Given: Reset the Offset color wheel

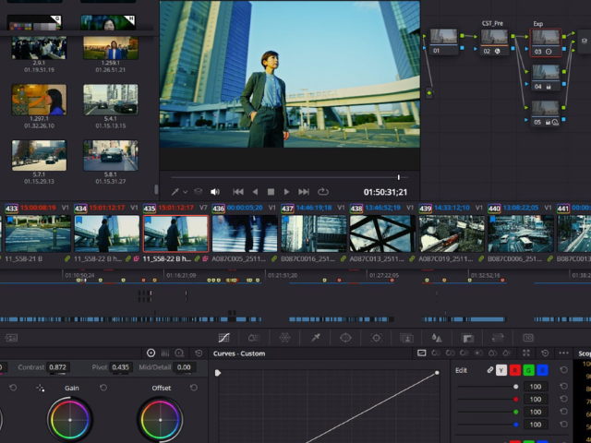Looking at the screenshot, I should coord(194,388).
